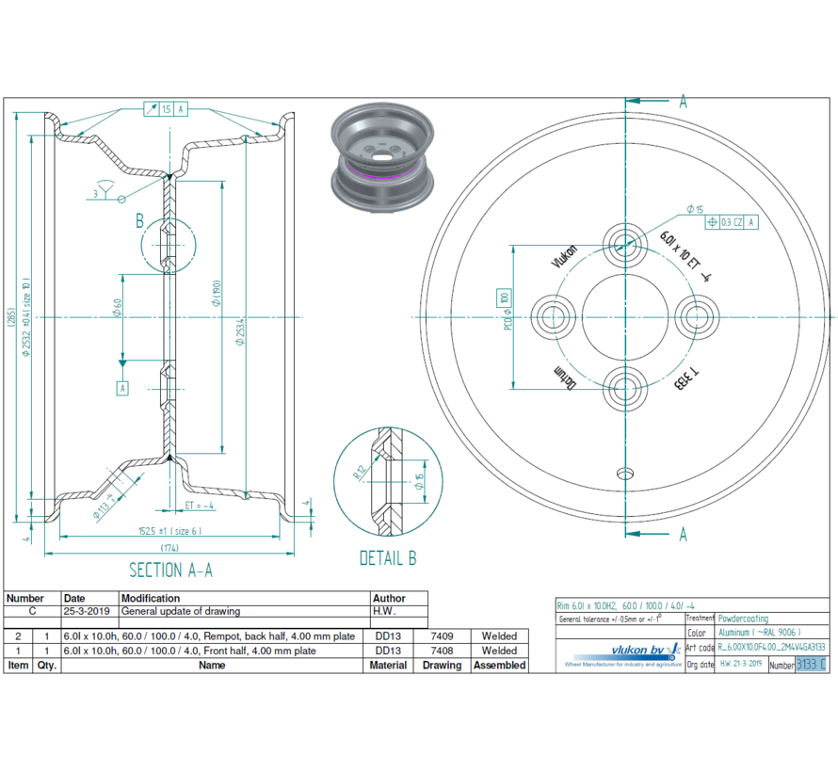Click the Powdercoating treatment entry
Image resolution: width=838 pixels, height=772 pixels.
point(743,619)
